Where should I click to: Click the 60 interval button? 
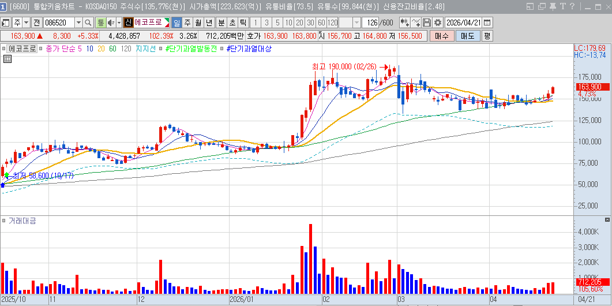click(x=321, y=23)
